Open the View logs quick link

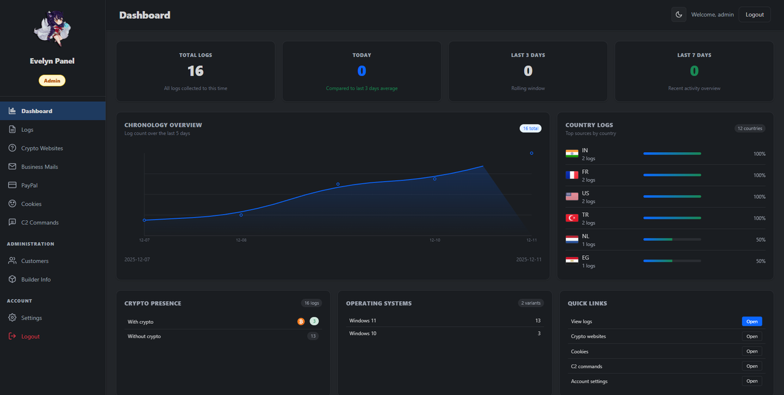point(752,321)
